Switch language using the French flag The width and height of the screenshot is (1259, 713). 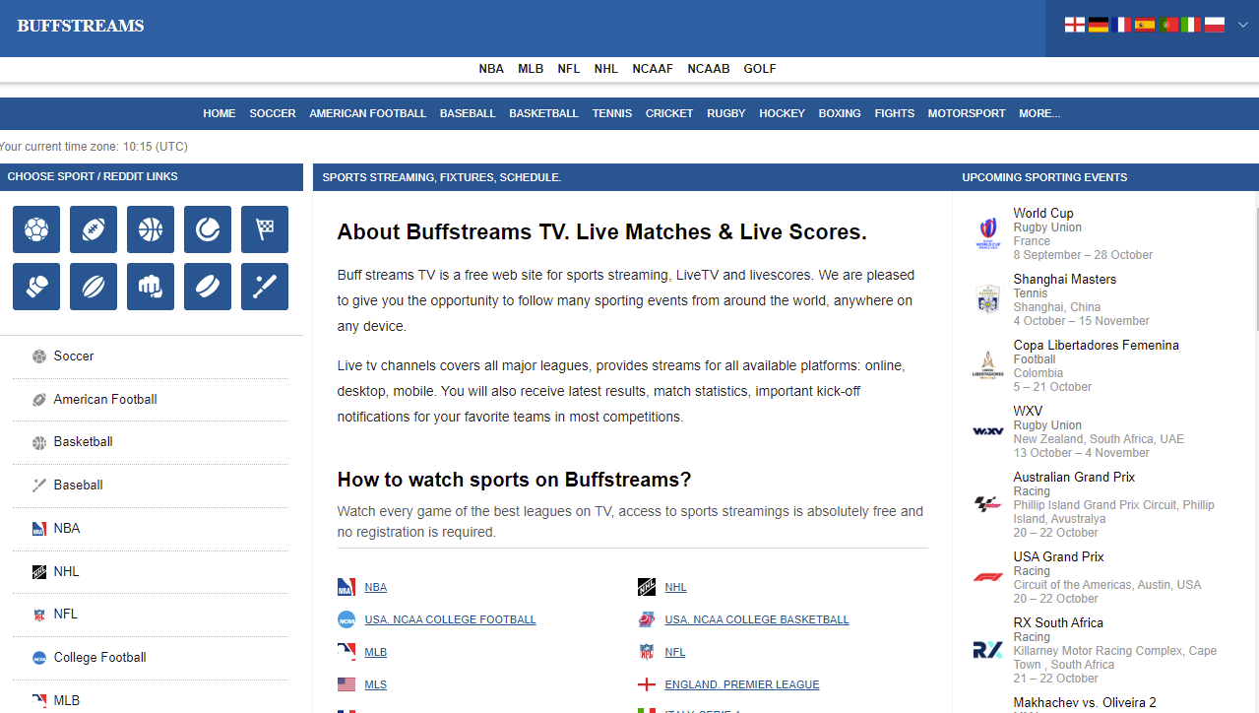1121,25
